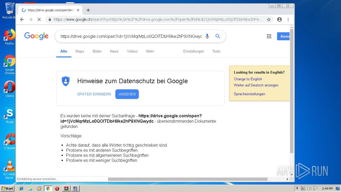Viewport: 341px width, 192px height.
Task: Click the search magnifier icon
Action: tap(218, 36)
